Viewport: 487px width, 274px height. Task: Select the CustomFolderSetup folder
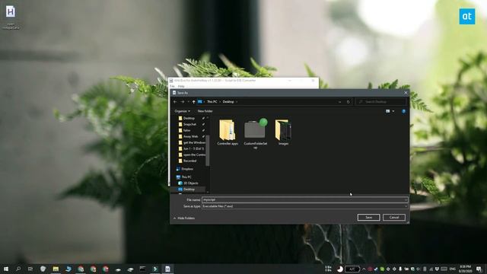point(256,134)
